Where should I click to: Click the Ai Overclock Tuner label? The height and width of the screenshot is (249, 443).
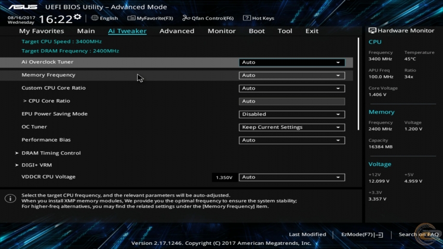click(47, 62)
